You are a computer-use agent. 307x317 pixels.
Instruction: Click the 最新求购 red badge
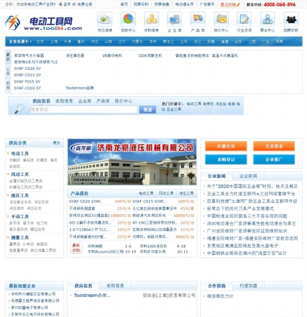point(76,248)
